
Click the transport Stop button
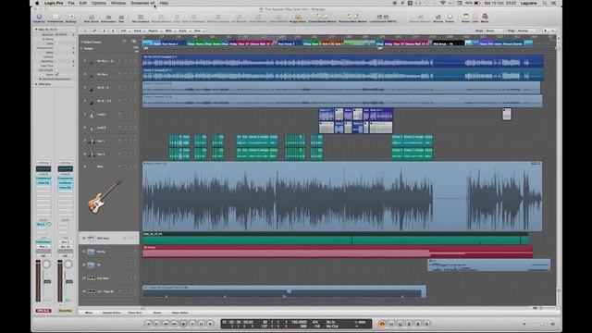(183, 324)
